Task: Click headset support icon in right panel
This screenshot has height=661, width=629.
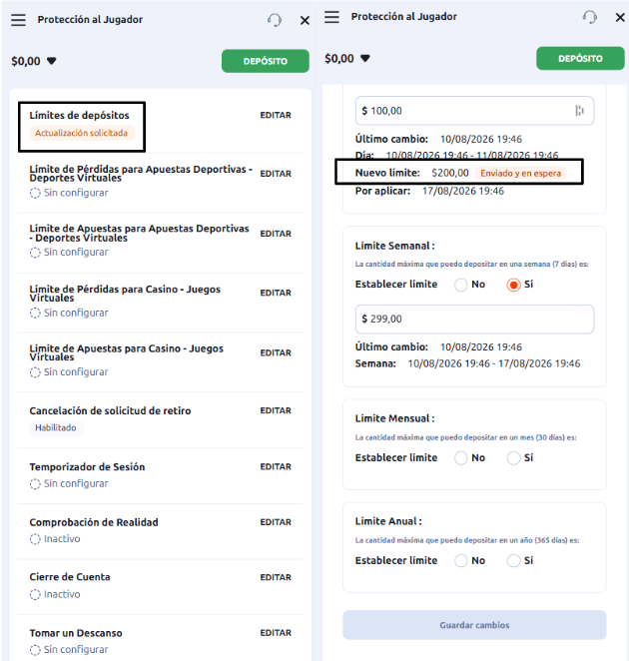Action: [590, 17]
